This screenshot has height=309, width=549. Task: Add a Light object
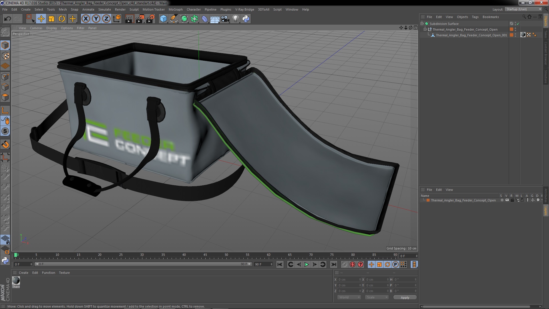point(236,19)
